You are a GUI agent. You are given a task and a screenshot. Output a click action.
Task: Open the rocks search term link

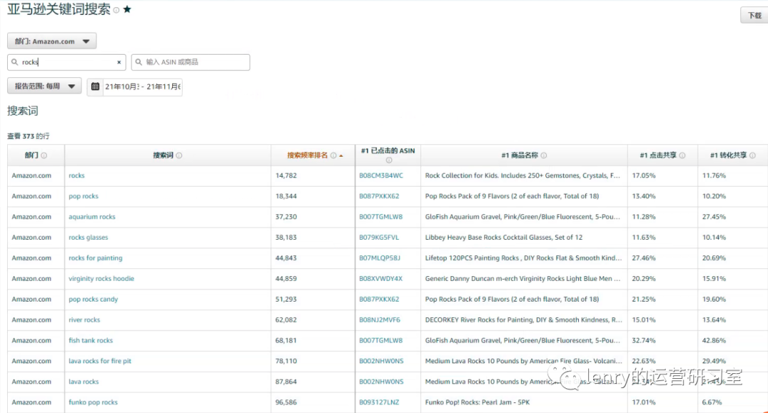[76, 175]
